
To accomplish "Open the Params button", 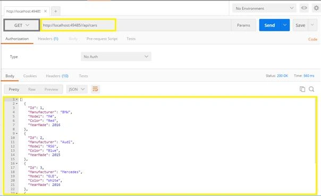I will [x=243, y=25].
